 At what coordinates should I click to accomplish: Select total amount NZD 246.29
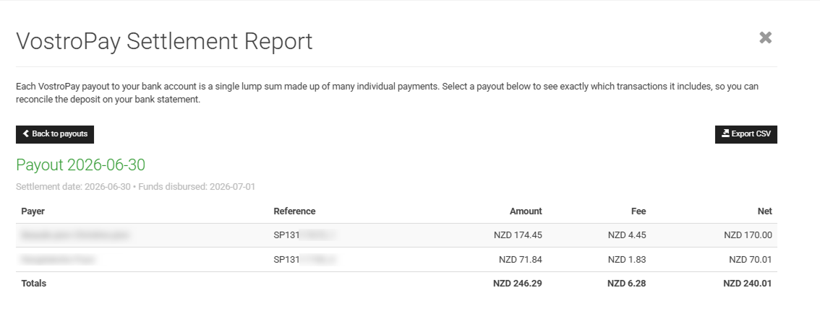(517, 284)
